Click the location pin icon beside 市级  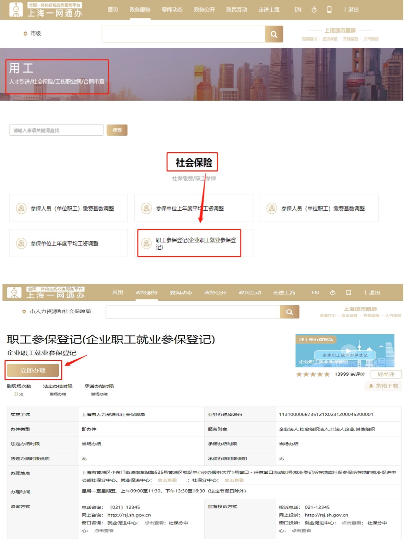coord(25,34)
